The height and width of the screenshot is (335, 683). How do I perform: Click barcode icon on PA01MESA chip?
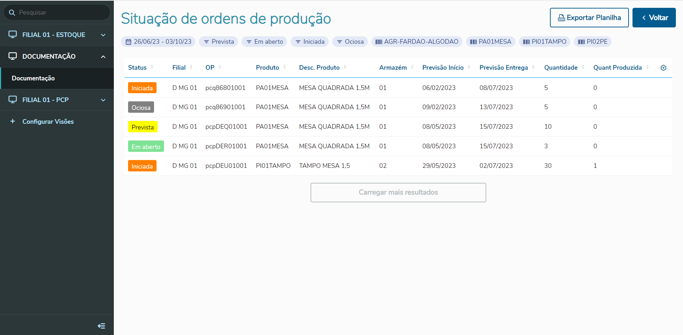473,42
